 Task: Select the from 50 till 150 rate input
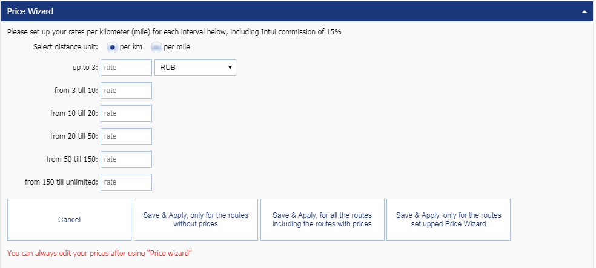[x=126, y=159]
